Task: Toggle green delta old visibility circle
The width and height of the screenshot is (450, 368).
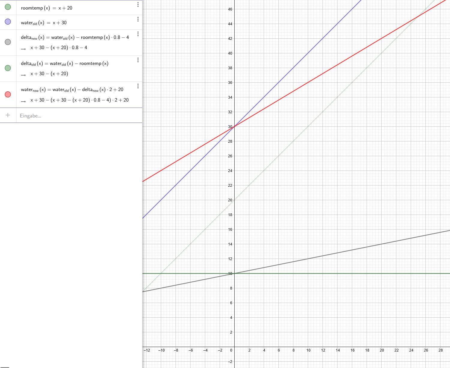Action: click(8, 68)
